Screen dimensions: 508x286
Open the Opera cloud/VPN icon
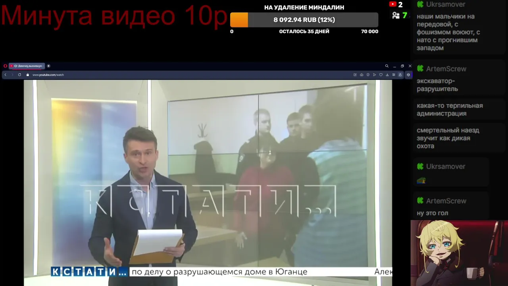[x=362, y=75]
